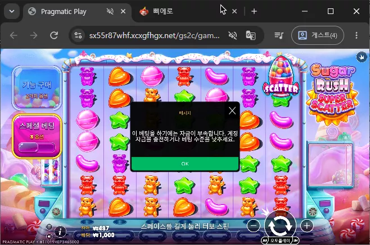Open the 게스트(4) profile button
This screenshot has width=370, height=245.
[317, 35]
